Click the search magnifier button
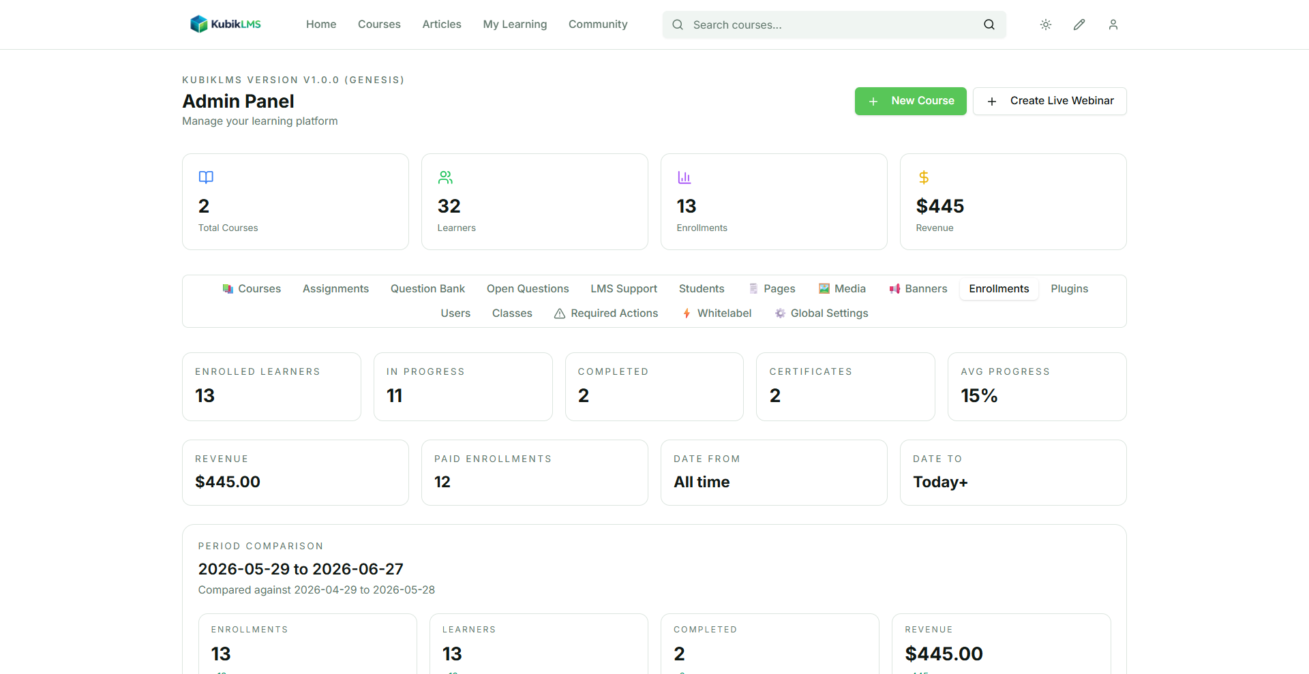Viewport: 1309px width, 674px height. coord(989,25)
